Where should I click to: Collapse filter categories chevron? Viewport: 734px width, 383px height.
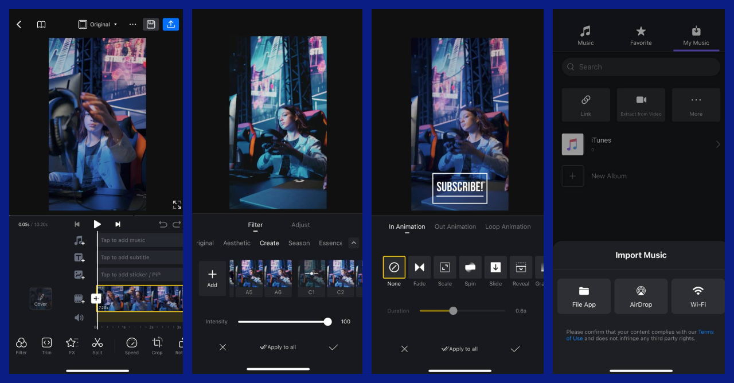354,243
